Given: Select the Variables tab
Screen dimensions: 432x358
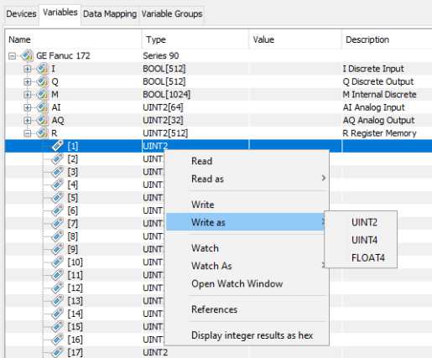Looking at the screenshot, I should coord(60,13).
